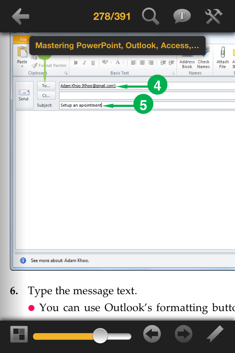Decrease indent
This screenshot has width=235, height=353.
tap(163, 63)
